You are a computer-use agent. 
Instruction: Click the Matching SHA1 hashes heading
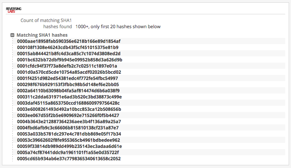(x=42, y=35)
